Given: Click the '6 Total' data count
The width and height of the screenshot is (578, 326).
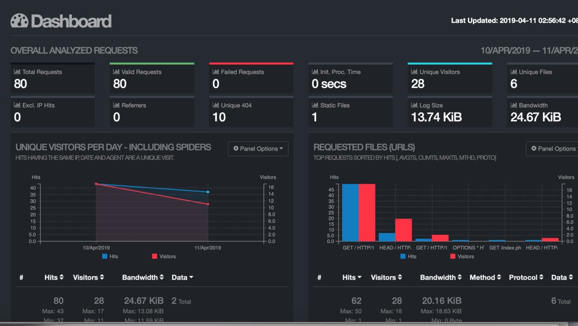Looking at the screenshot, I should [x=561, y=301].
